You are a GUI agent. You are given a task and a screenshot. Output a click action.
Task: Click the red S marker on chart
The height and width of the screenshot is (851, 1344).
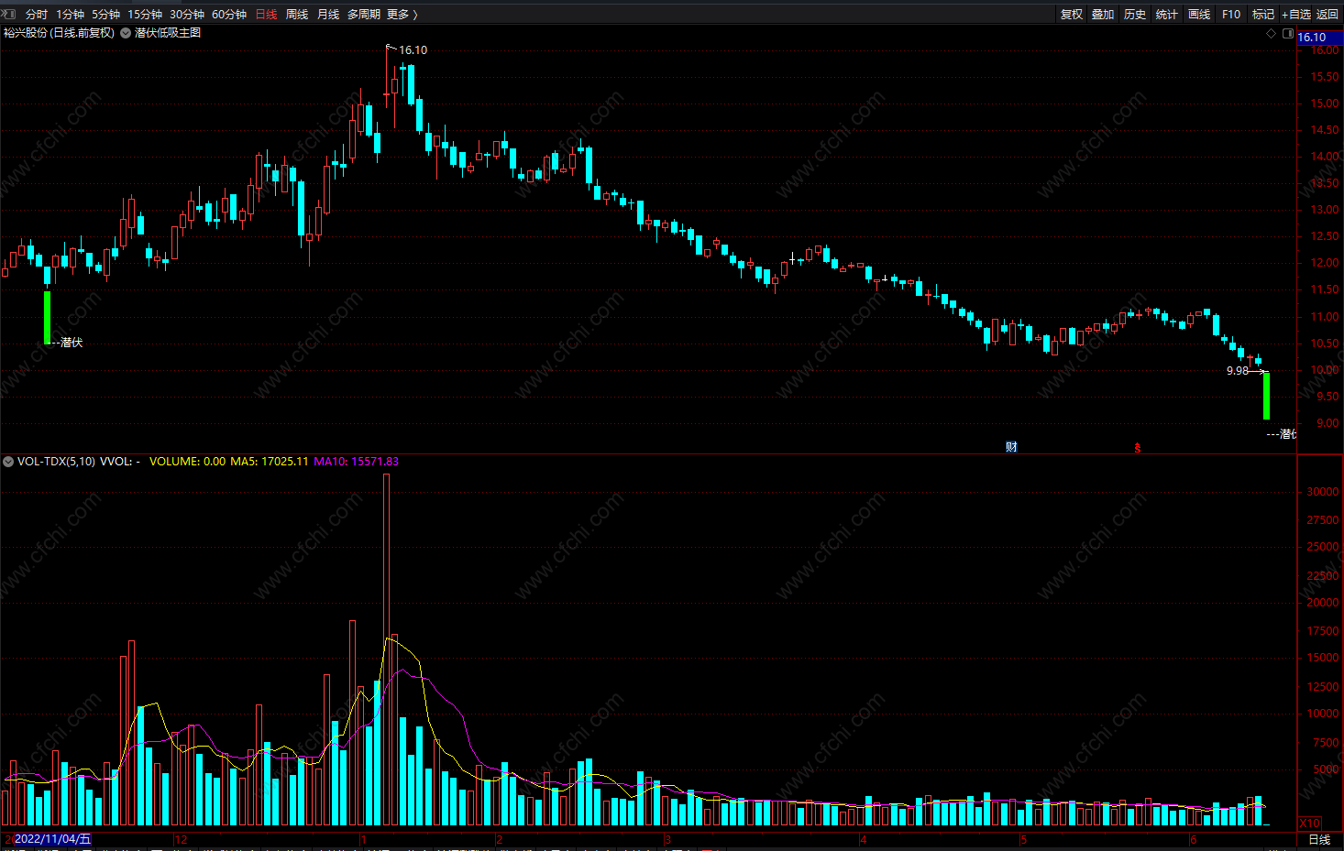pos(1137,448)
